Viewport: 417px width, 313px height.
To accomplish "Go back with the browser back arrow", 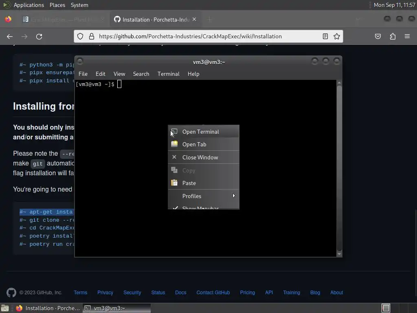I will [10, 36].
